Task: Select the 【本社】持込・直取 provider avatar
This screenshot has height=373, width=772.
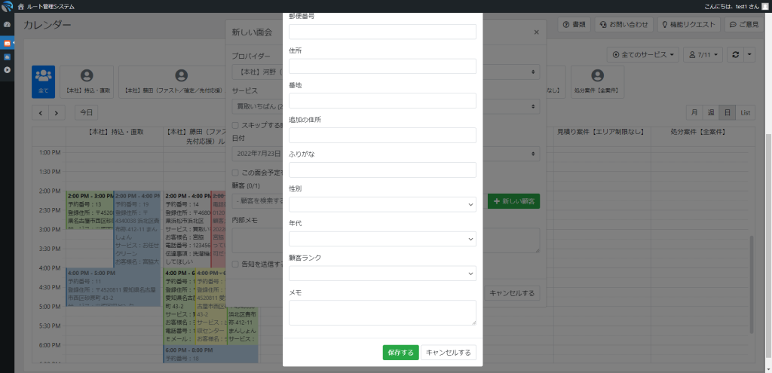Action: coord(87,80)
